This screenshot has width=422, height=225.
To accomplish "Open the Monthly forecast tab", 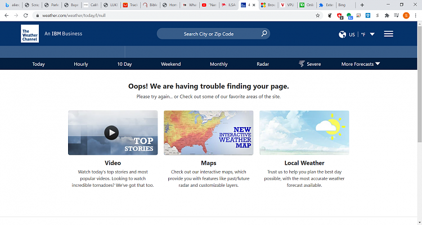I will 219,64.
